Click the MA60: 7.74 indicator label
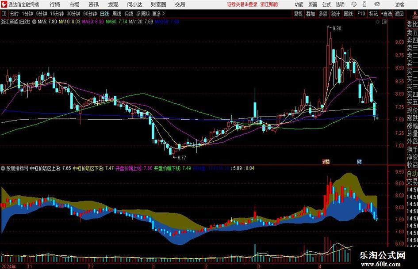Viewport: 418px width, 269px height. click(116, 22)
